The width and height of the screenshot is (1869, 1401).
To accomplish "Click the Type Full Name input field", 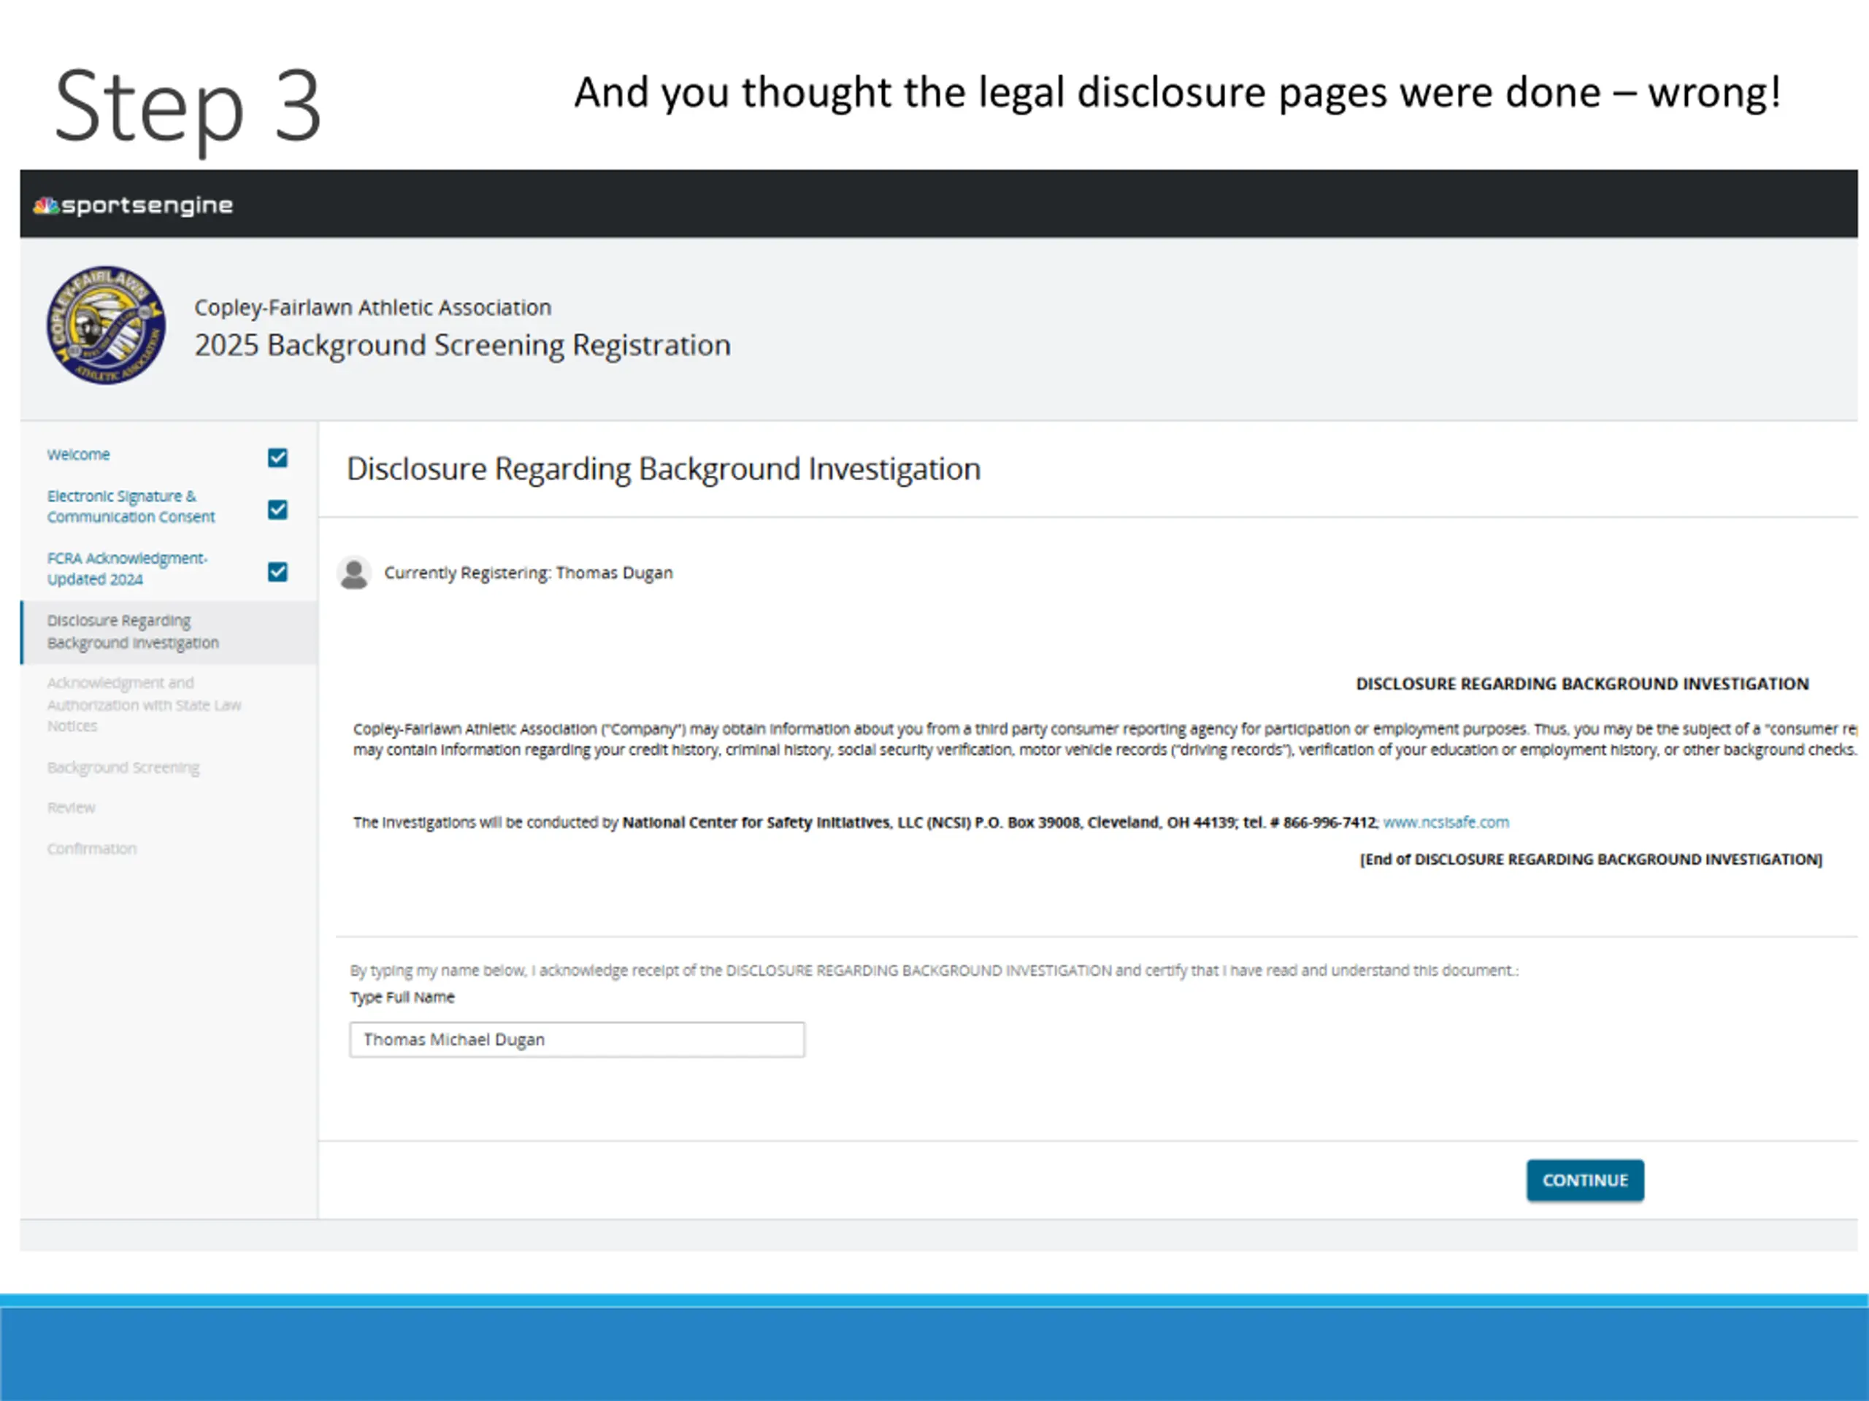I will (x=577, y=1040).
